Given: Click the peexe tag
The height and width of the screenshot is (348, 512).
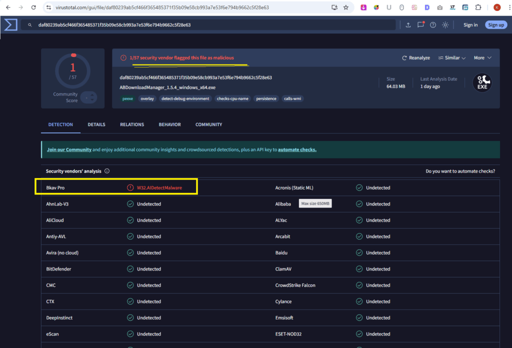Looking at the screenshot, I should coord(127,98).
